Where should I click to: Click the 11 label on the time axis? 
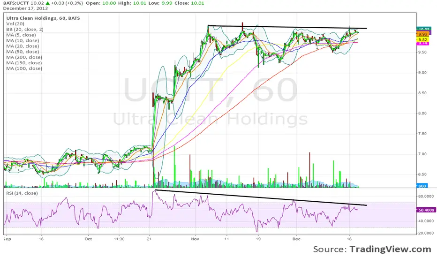tap(226, 239)
